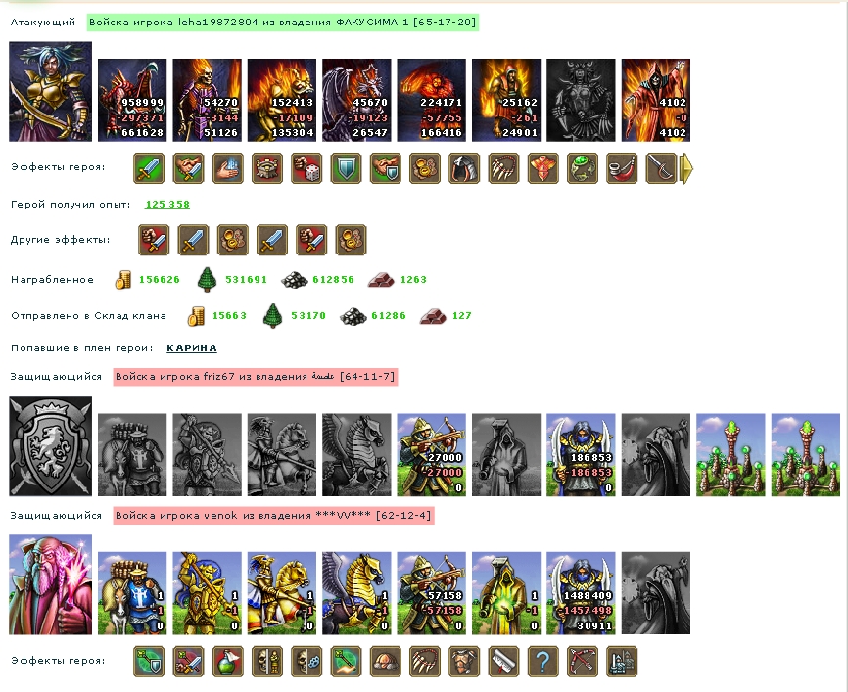Open captured hero КАРИНА link
The height and width of the screenshot is (692, 848).
pyautogui.click(x=192, y=348)
